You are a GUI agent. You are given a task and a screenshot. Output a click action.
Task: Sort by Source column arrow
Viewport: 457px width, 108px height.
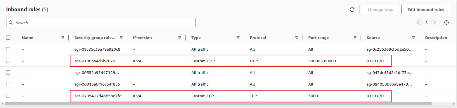point(413,38)
